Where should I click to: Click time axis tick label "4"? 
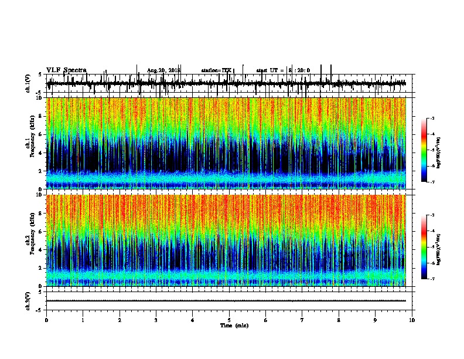pos(193,320)
